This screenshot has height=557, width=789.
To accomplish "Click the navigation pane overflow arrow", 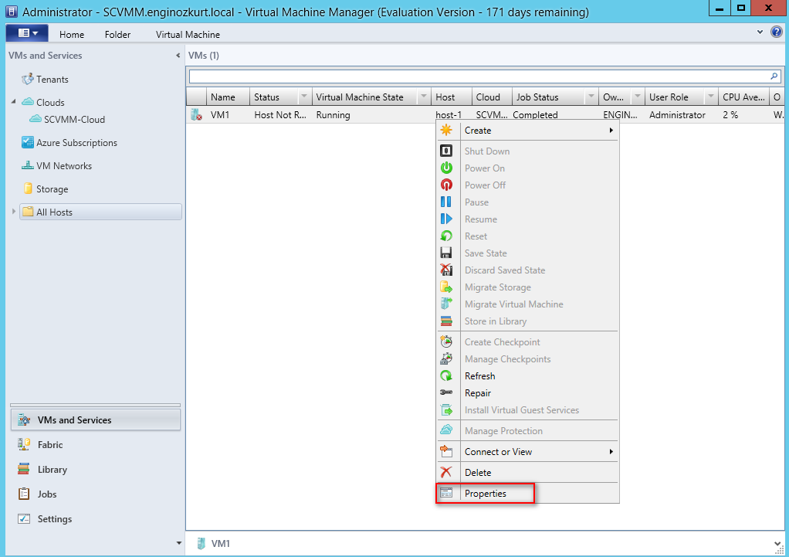I will click(178, 543).
